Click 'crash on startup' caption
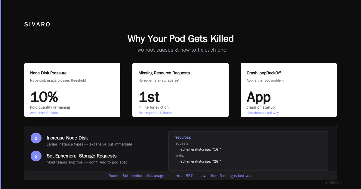Image resolution: width=361 pixels, height=189 pixels. pos(261,107)
